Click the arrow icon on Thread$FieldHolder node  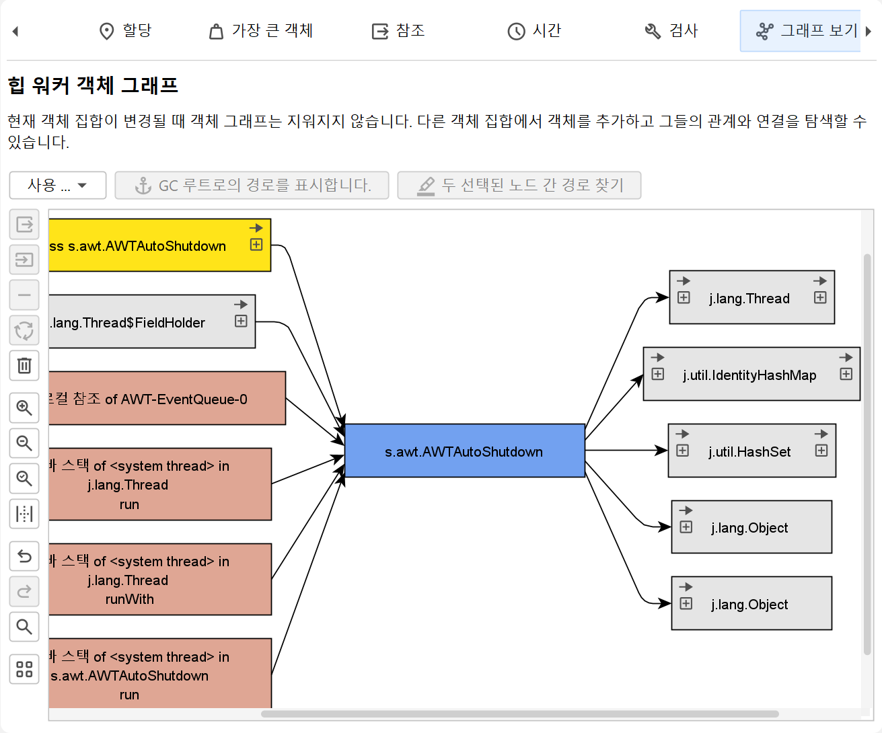[241, 305]
